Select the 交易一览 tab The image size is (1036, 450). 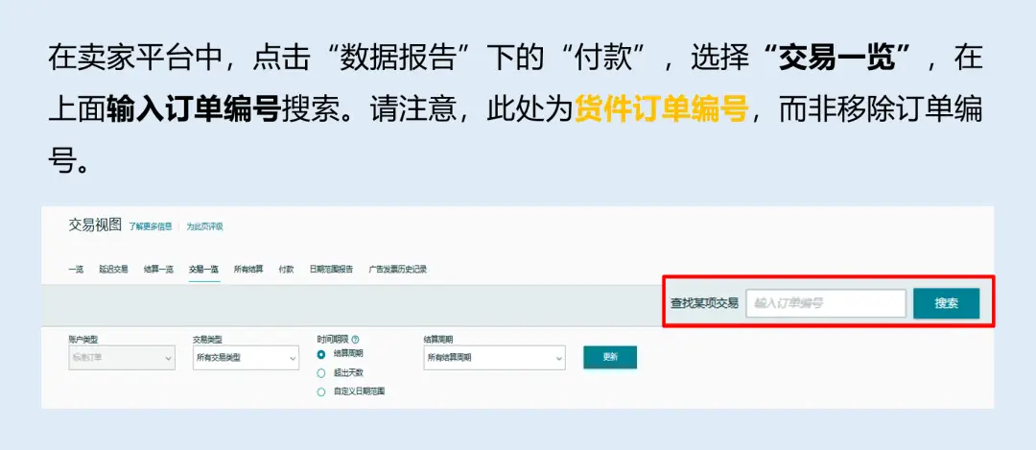pyautogui.click(x=203, y=270)
